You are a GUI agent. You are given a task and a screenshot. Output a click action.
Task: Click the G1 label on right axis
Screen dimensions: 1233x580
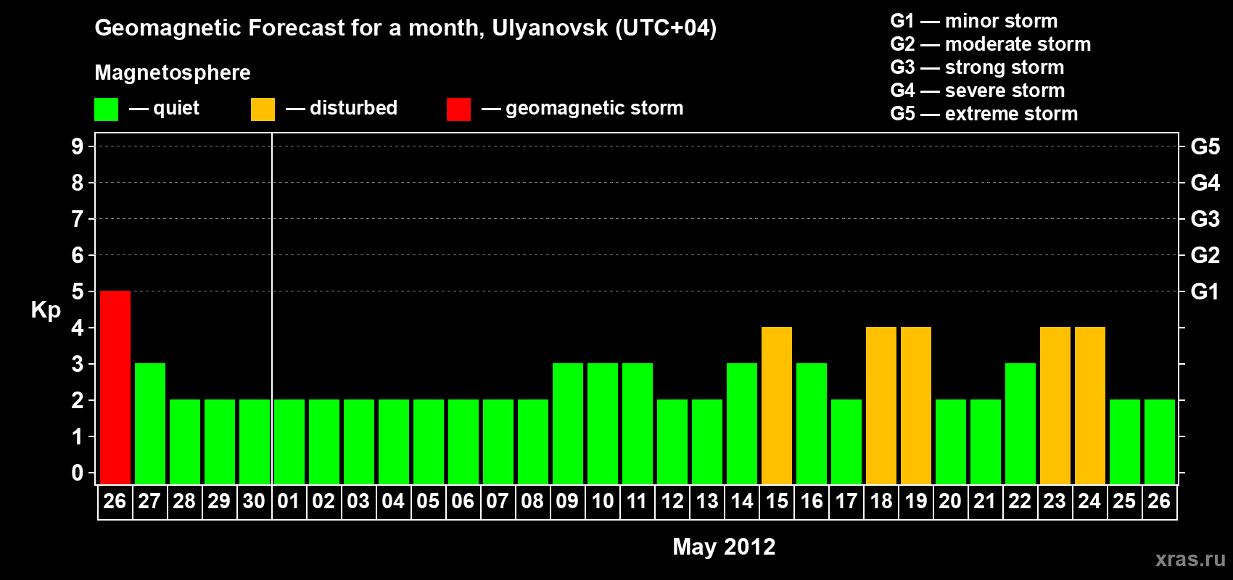point(1205,291)
